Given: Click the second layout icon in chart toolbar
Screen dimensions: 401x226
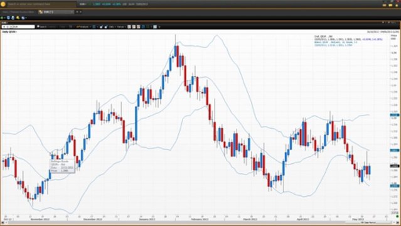Looking at the screenshot, I should (x=134, y=26).
